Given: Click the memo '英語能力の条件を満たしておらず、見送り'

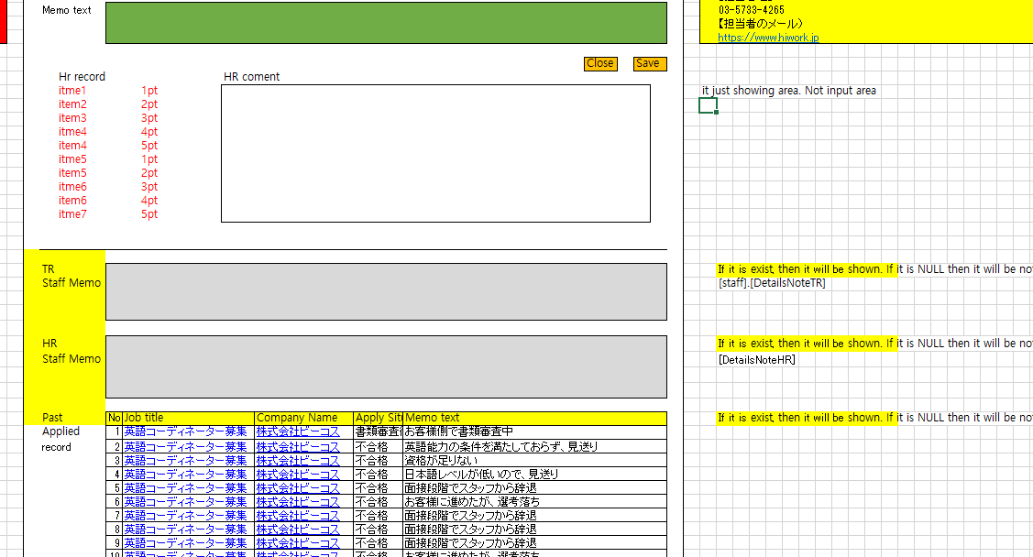Looking at the screenshot, I should (500, 446).
